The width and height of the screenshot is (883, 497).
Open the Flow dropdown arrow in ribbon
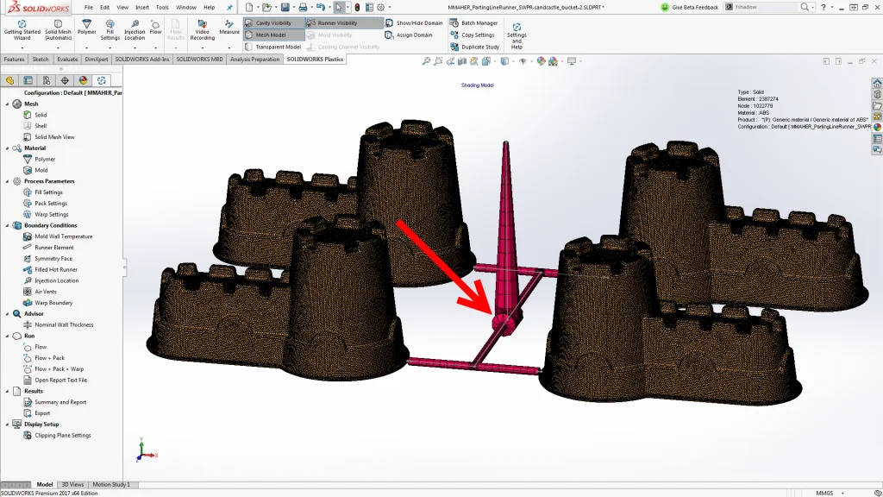[156, 47]
